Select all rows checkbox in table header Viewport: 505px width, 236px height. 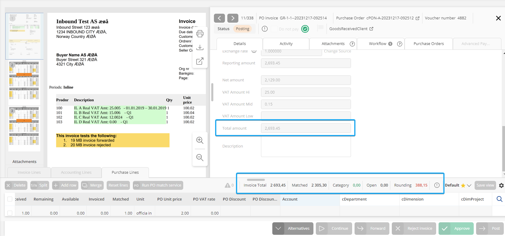tap(10, 199)
